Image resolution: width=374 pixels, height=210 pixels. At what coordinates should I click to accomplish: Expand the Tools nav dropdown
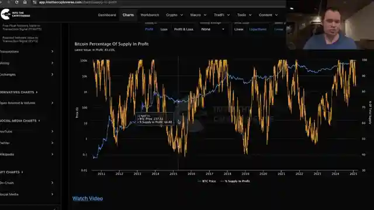(244, 15)
